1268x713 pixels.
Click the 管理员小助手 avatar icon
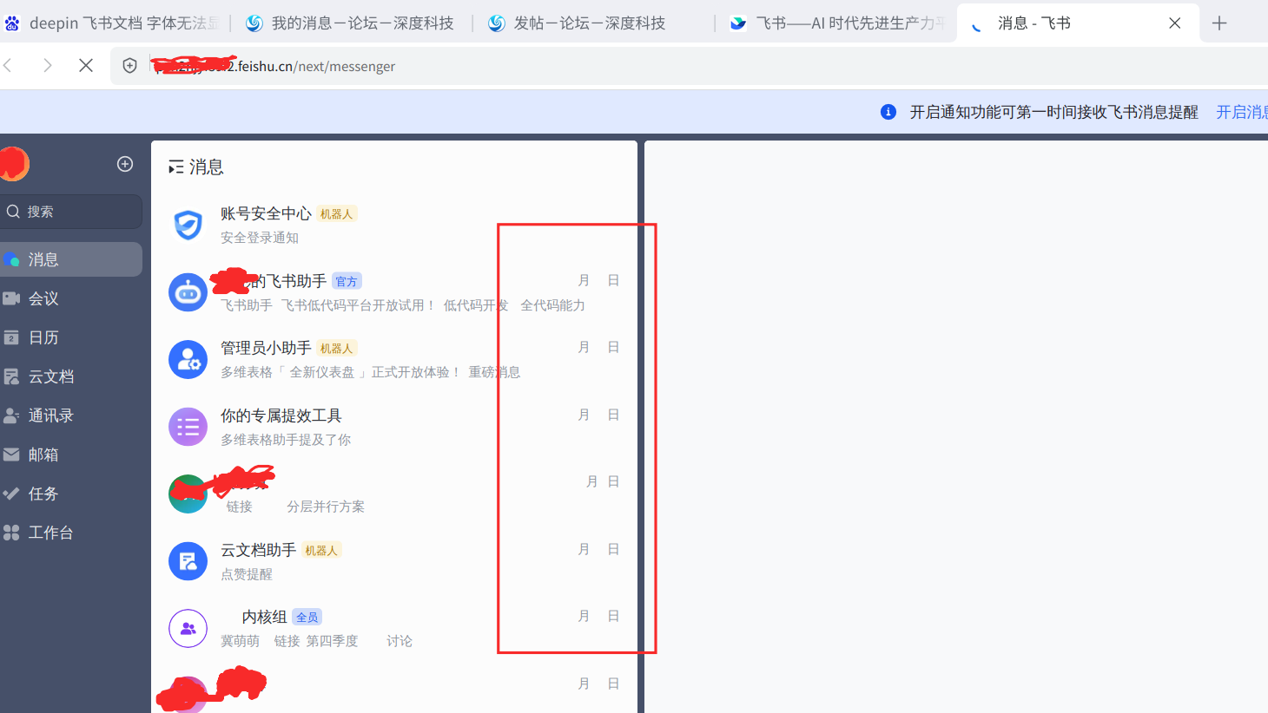click(188, 359)
